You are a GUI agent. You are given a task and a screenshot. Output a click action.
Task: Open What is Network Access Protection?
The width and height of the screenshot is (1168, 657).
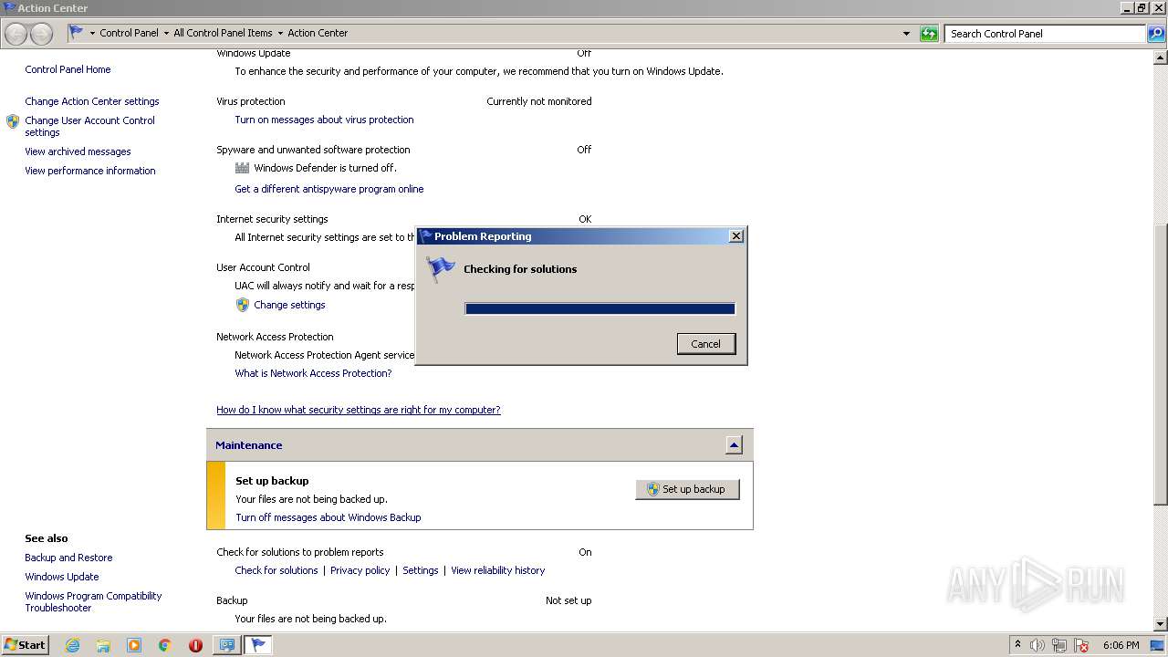pos(313,373)
